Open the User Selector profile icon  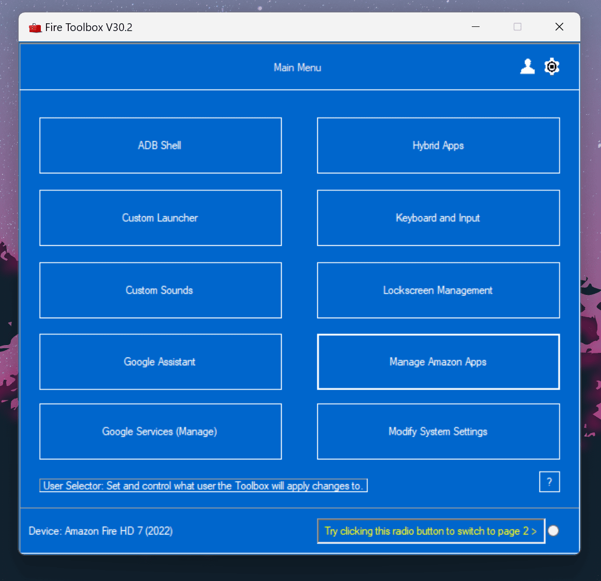[x=527, y=67]
